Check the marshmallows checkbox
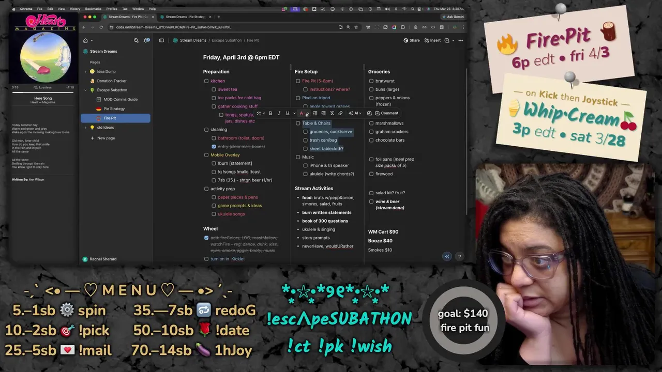Screen dimensions: 662x372 click(x=371, y=123)
